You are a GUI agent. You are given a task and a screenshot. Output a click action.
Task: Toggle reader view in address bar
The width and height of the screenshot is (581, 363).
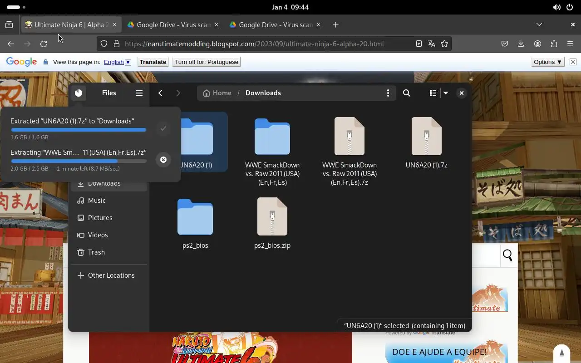pos(419,44)
